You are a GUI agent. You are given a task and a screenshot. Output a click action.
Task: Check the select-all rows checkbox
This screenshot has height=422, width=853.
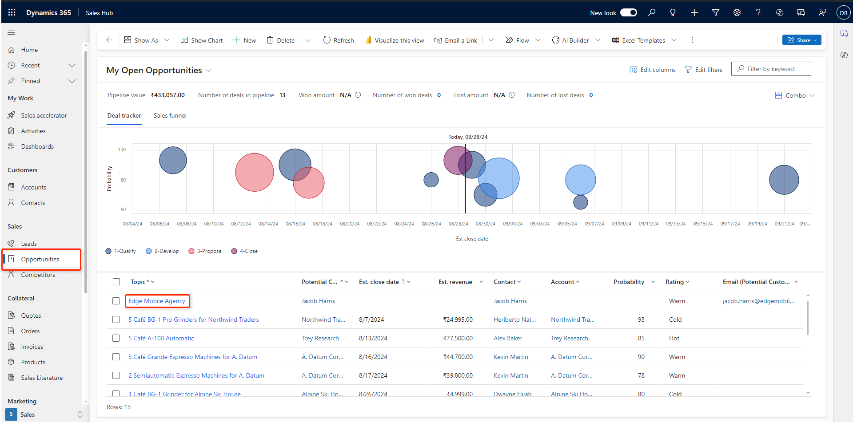click(x=116, y=282)
